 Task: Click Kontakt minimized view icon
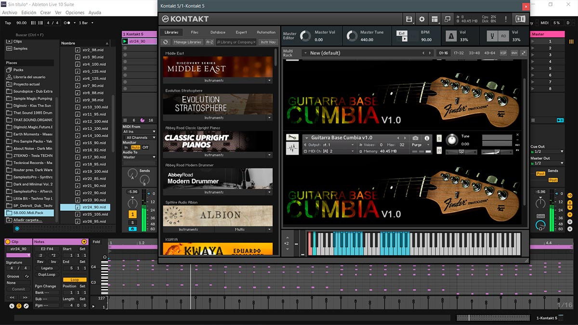click(447, 19)
